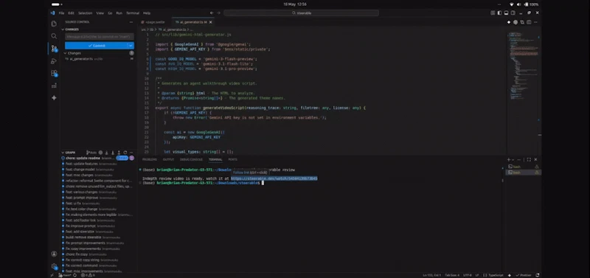The height and width of the screenshot is (278, 590).
Task: Open the steerable.dev watch link in terminal
Action: (274, 178)
